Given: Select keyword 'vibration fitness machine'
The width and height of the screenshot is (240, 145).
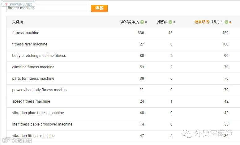Looking at the screenshot, I should [33, 136].
